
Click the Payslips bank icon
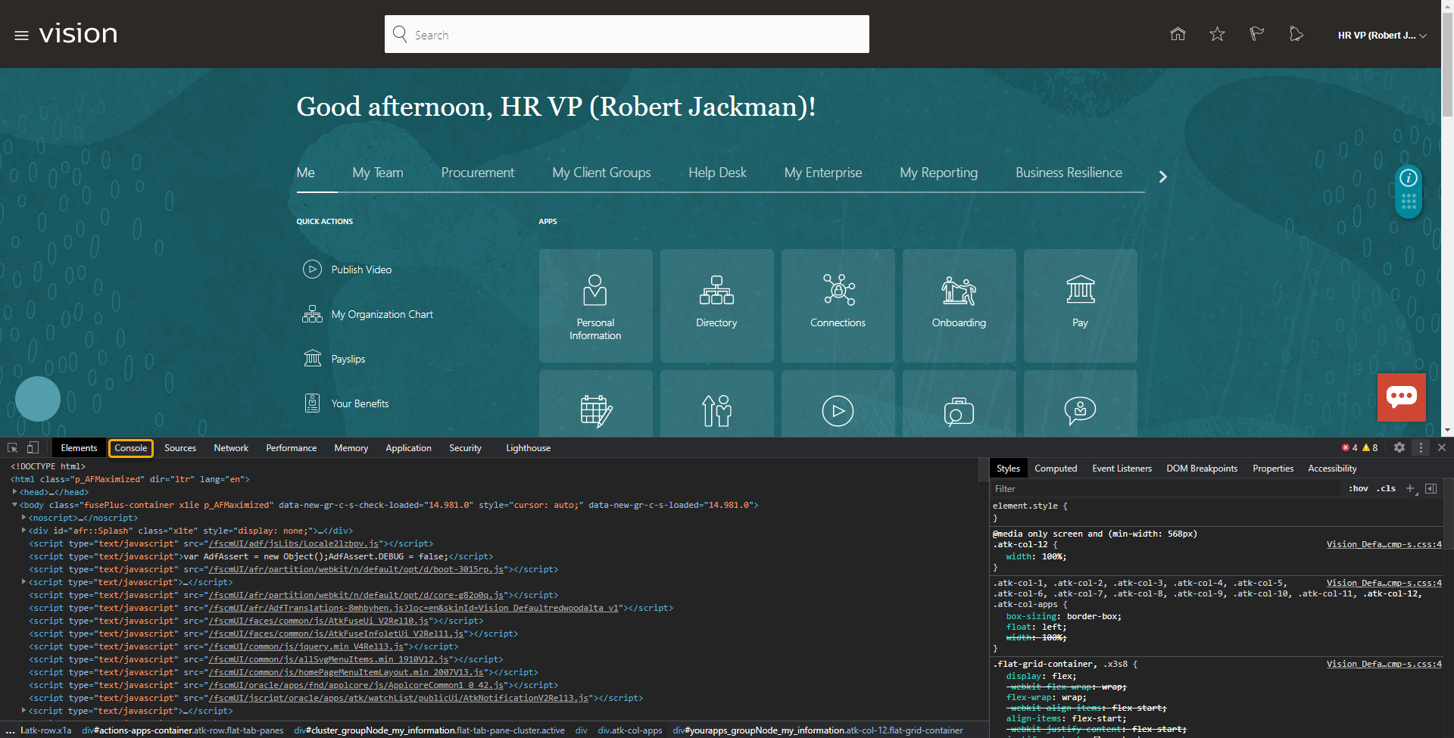[x=312, y=358]
